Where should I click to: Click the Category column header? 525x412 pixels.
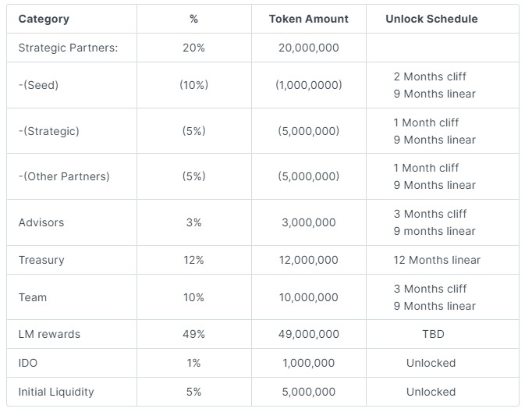tap(44, 19)
